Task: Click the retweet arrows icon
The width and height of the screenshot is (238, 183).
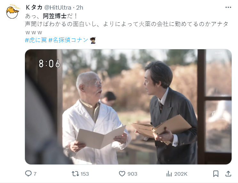Action: [75, 174]
